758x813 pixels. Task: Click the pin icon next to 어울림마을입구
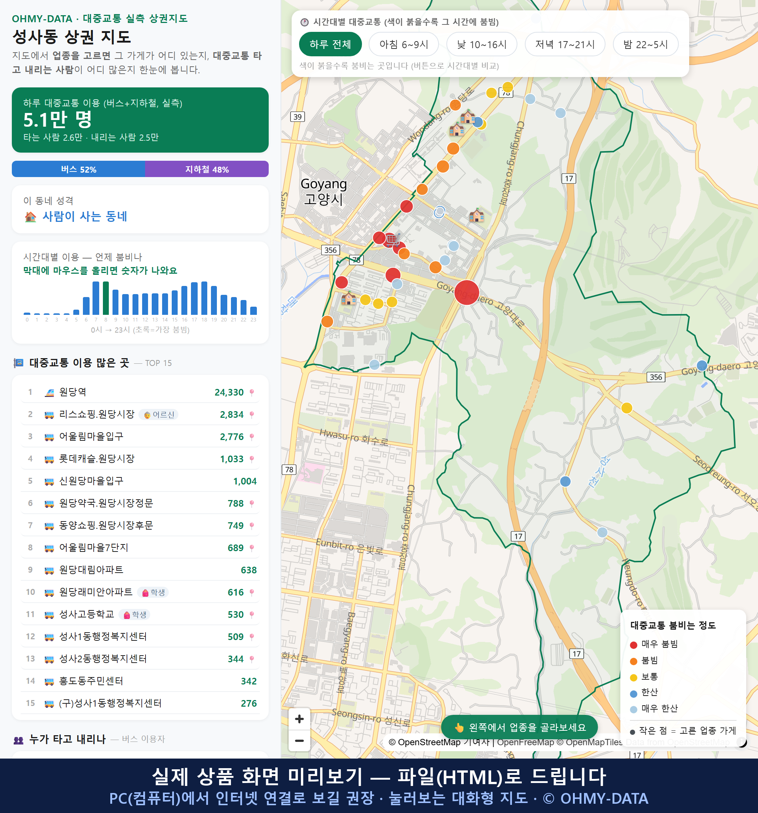pos(252,437)
